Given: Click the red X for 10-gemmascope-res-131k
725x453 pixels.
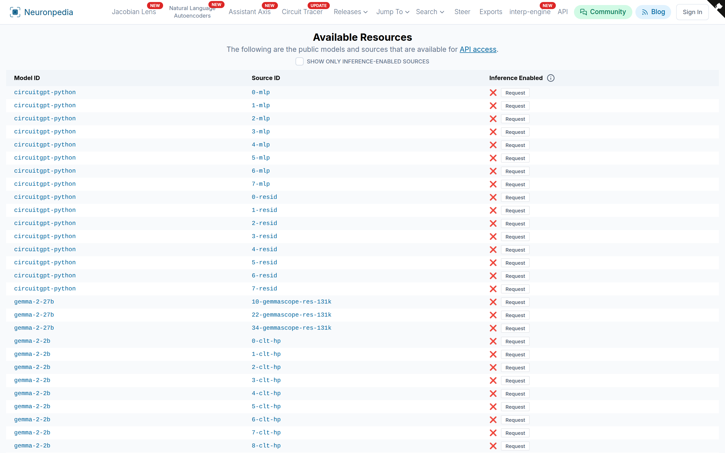Looking at the screenshot, I should (493, 302).
